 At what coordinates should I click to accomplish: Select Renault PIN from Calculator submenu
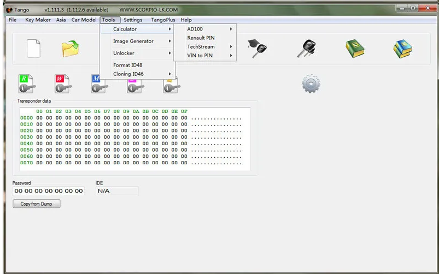[201, 38]
